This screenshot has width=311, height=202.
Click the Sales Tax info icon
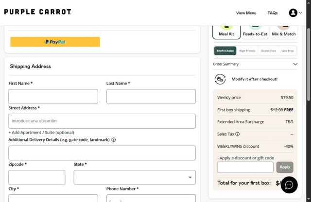point(237,134)
